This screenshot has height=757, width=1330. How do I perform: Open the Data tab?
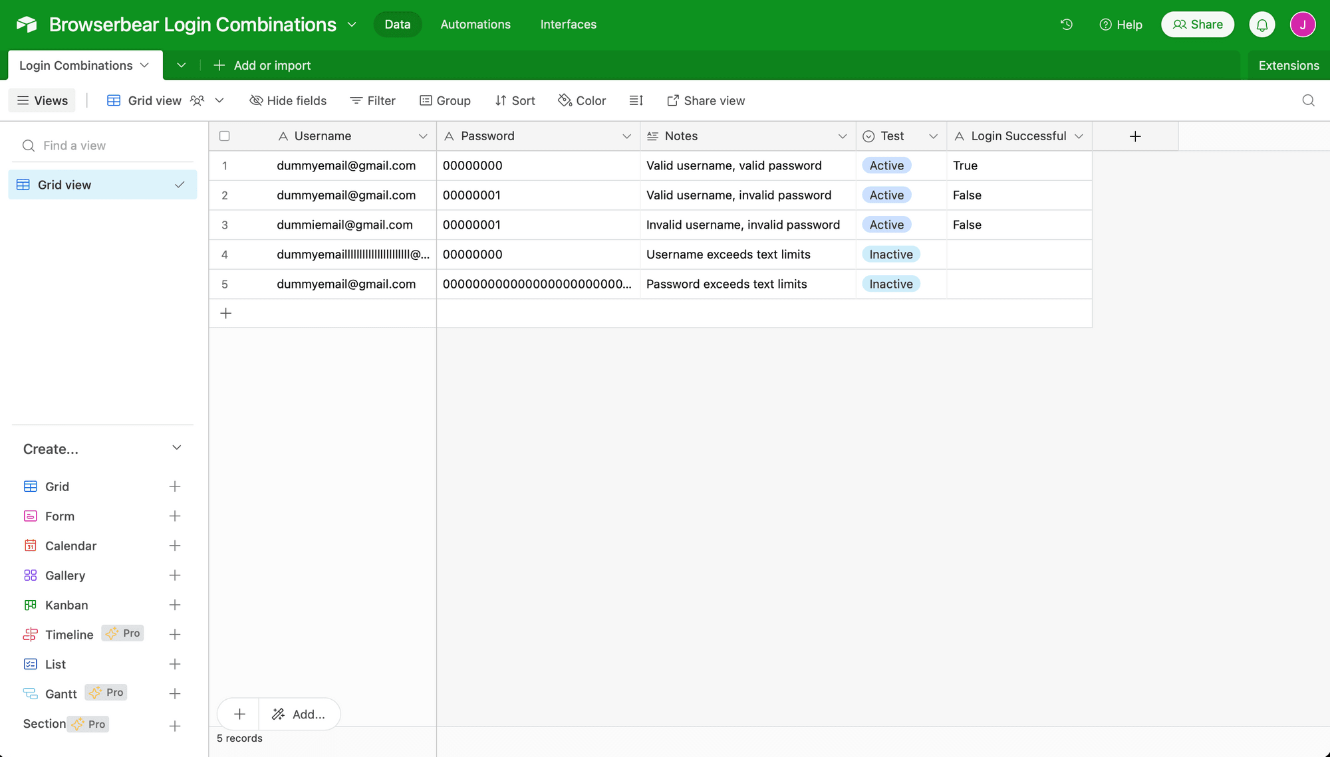[x=398, y=25]
